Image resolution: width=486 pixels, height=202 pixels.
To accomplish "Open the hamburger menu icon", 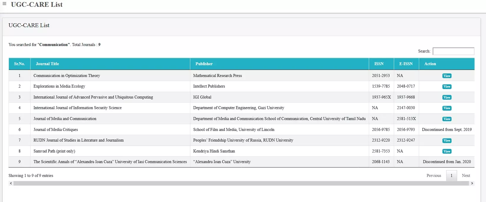I will pyautogui.click(x=4, y=4).
